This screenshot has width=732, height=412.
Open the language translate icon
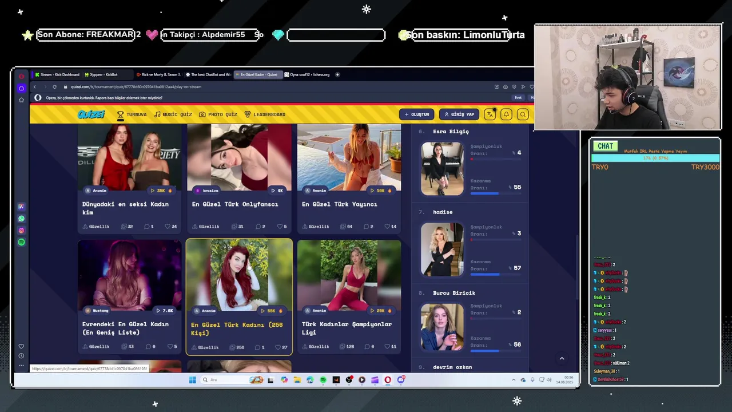[x=490, y=114]
